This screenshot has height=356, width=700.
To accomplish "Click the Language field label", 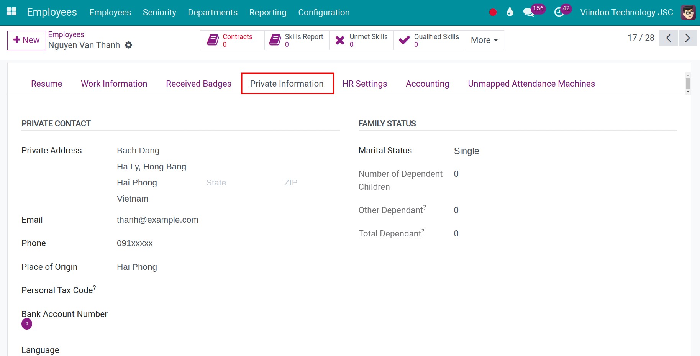I will click(x=40, y=350).
